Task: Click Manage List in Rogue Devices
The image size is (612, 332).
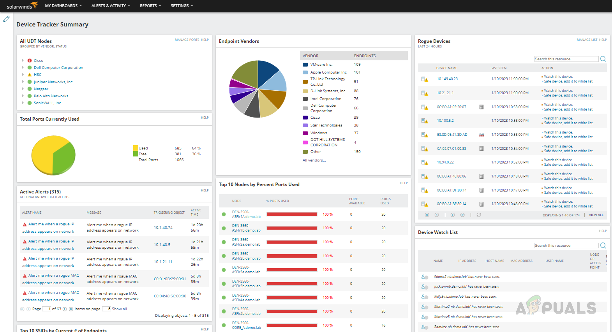Action: click(x=587, y=40)
